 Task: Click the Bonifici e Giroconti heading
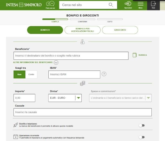pos(82,16)
